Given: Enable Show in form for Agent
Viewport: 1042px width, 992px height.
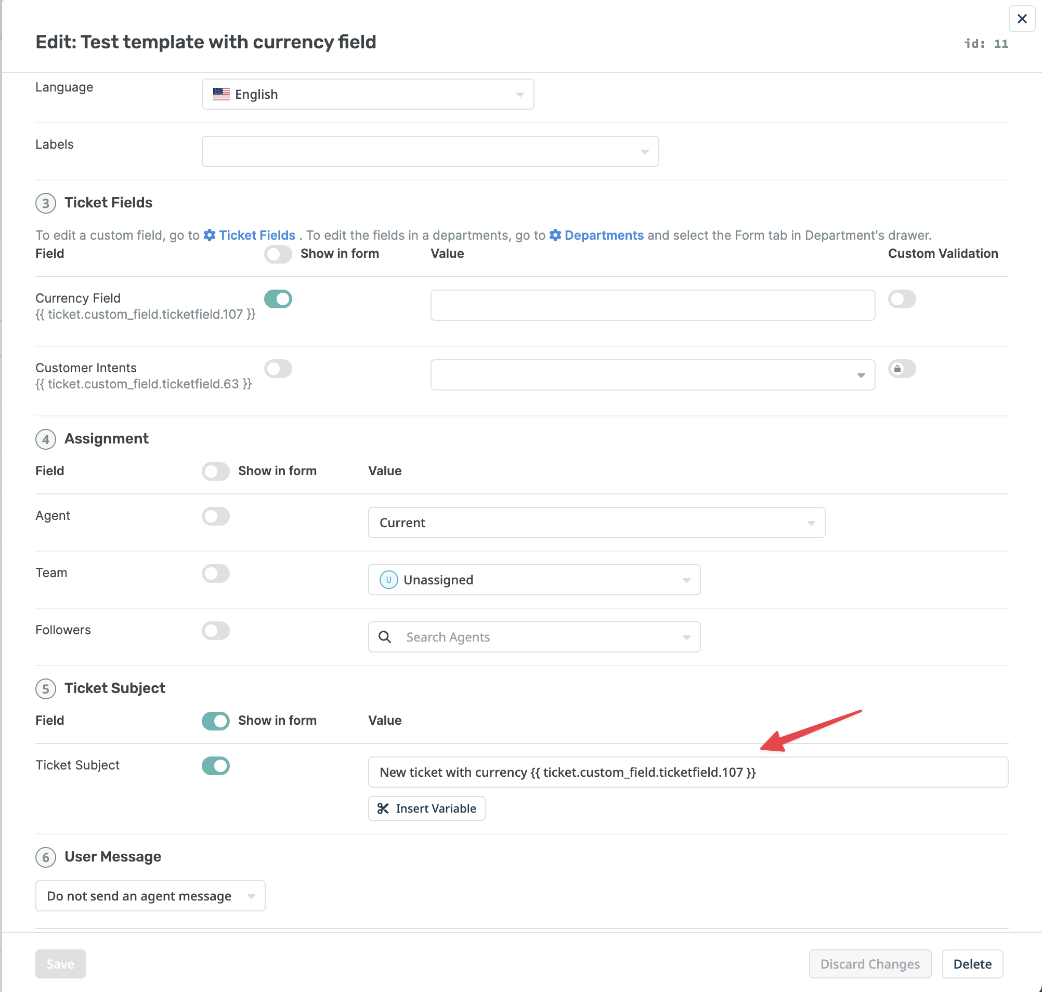Looking at the screenshot, I should pyautogui.click(x=215, y=516).
